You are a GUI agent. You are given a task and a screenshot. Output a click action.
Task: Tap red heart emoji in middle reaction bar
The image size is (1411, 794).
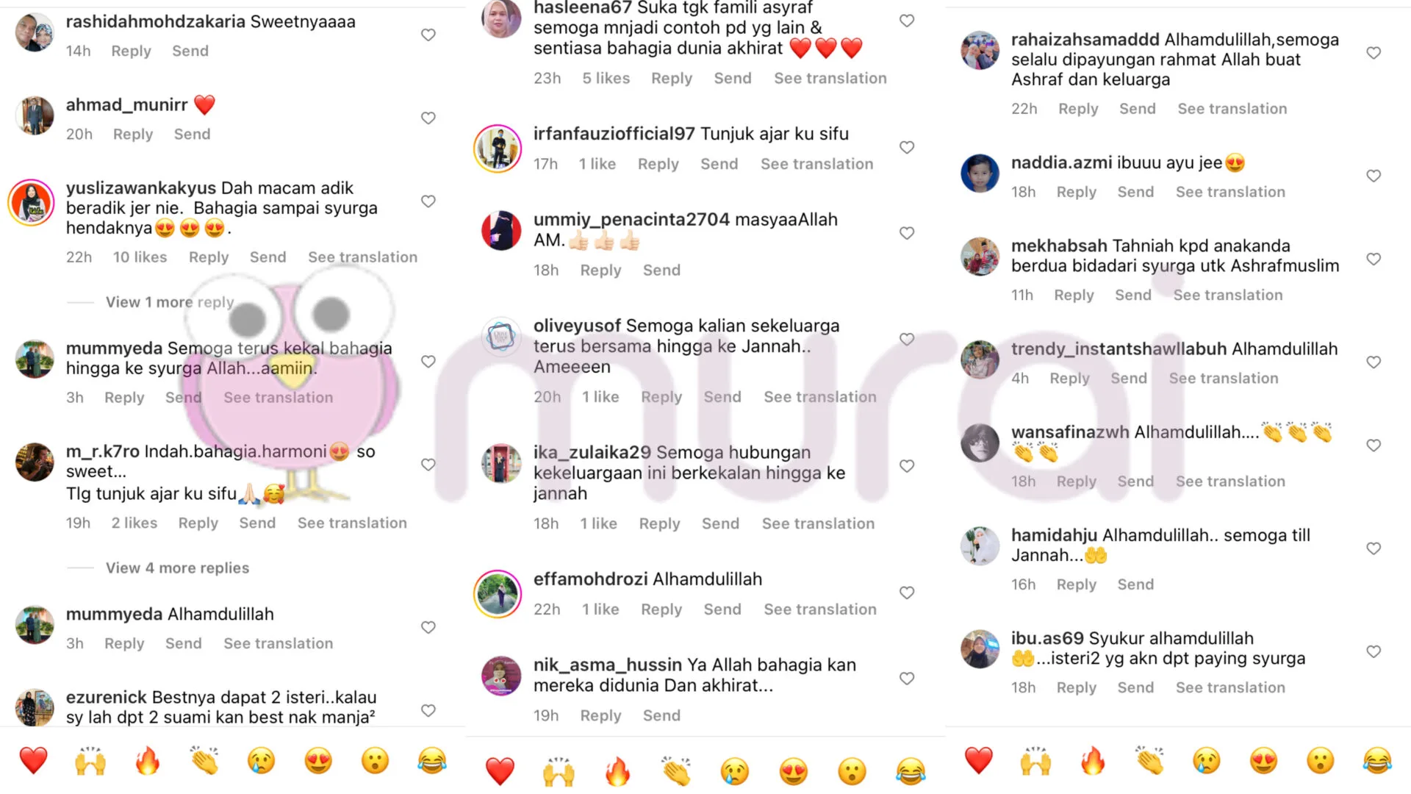point(500,771)
